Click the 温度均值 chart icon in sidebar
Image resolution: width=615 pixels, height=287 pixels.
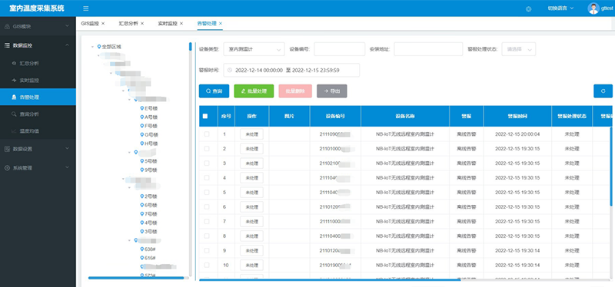click(14, 131)
